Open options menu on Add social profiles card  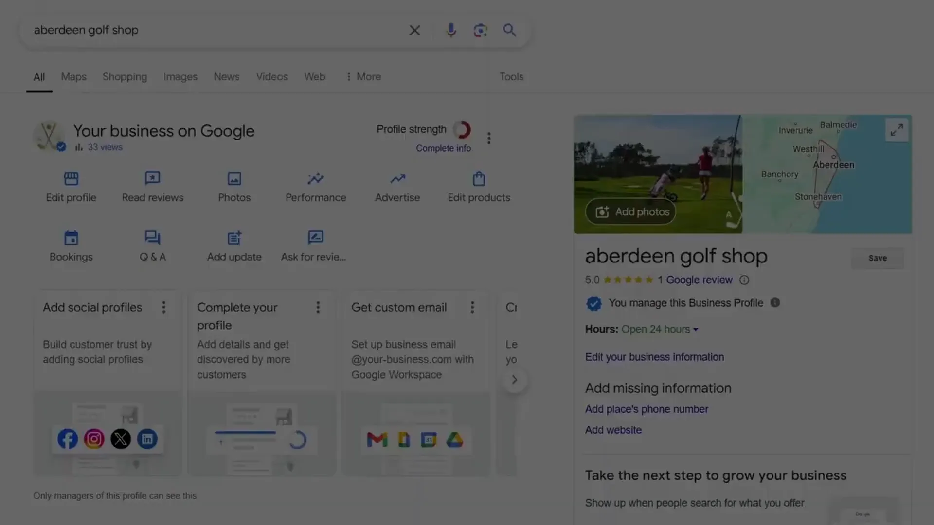[164, 307]
